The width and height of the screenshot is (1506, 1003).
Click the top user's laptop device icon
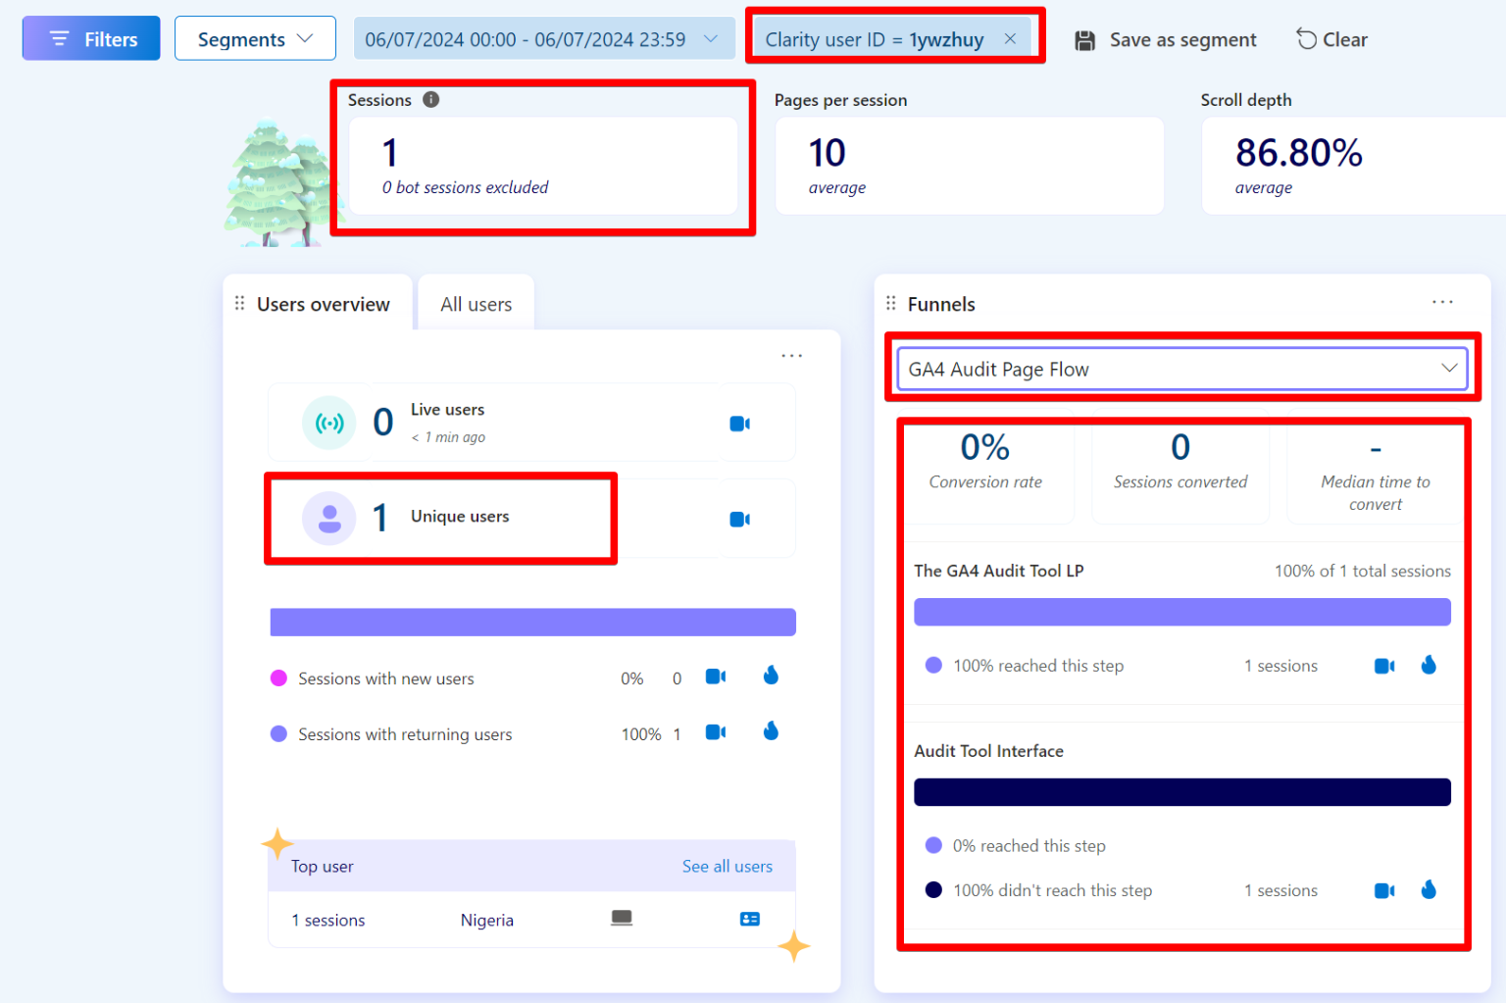pyautogui.click(x=622, y=919)
